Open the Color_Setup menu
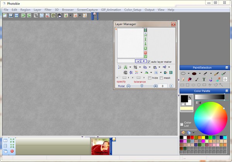The height and width of the screenshot is (162, 232). coord(133,10)
